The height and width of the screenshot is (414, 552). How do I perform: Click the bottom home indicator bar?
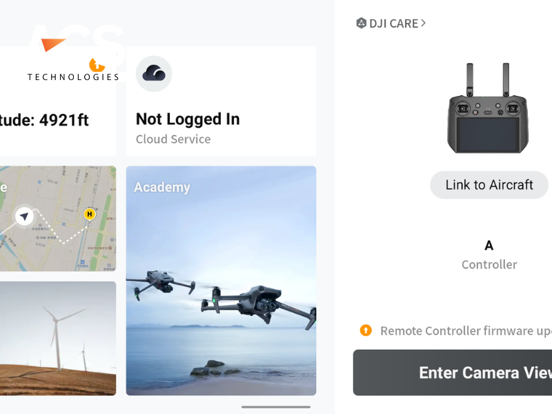tap(276, 407)
